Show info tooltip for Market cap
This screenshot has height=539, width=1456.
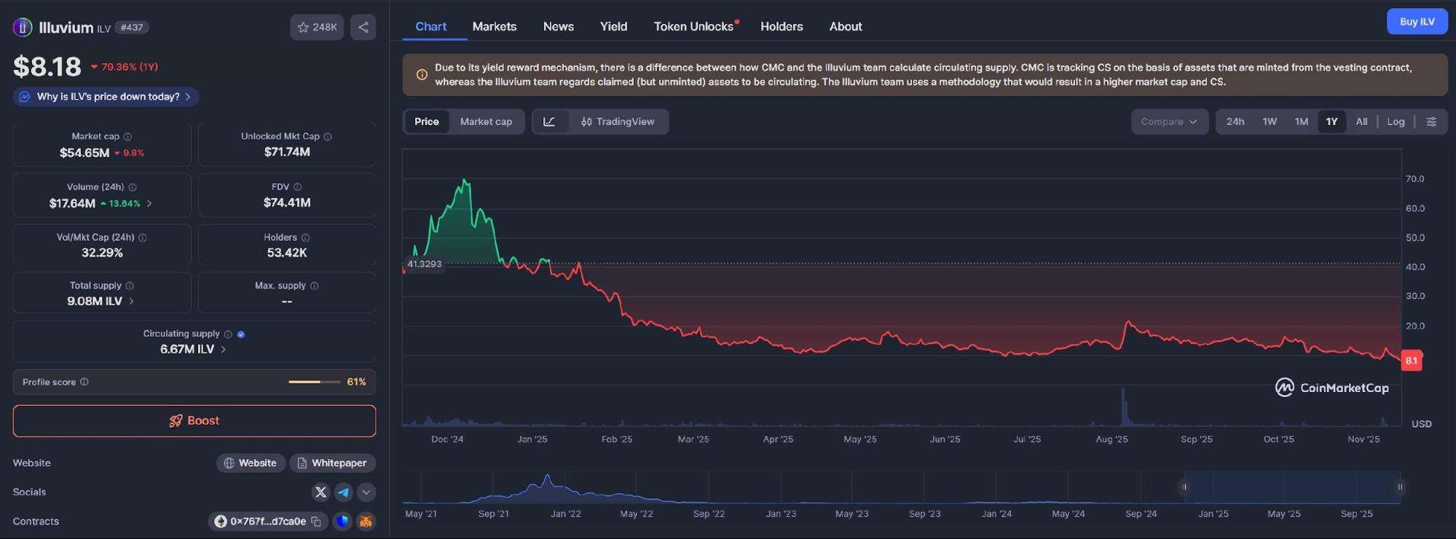128,137
